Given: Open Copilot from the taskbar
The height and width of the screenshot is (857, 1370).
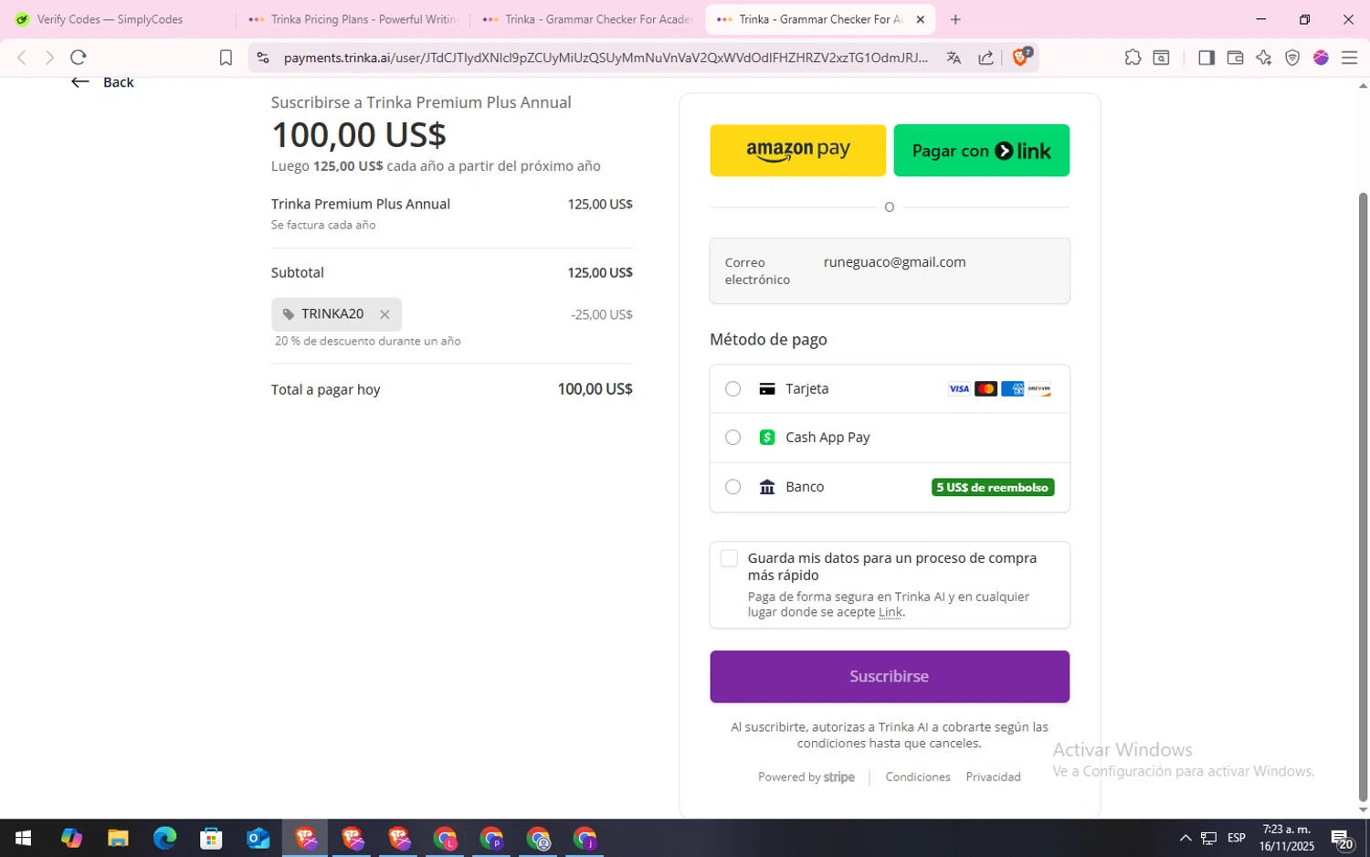Looking at the screenshot, I should [71, 838].
